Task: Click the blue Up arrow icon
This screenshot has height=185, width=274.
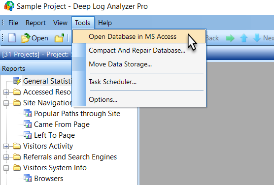Action: click(244, 38)
